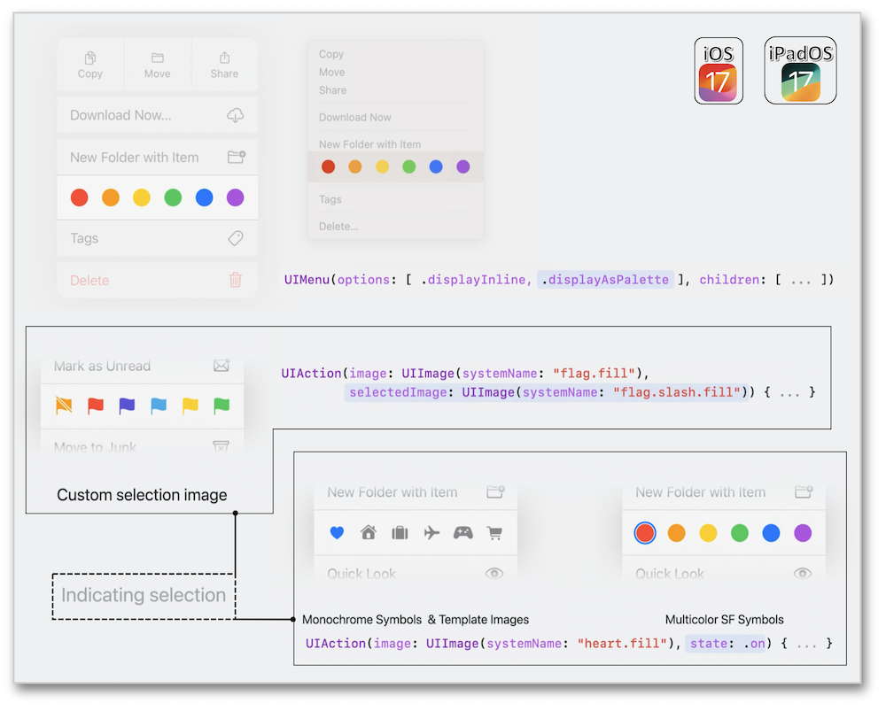The image size is (886, 711).
Task: Select the airplane symbol
Action: click(x=431, y=532)
